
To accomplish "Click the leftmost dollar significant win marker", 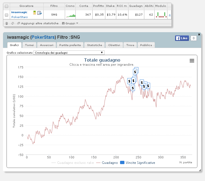I will [129, 81].
